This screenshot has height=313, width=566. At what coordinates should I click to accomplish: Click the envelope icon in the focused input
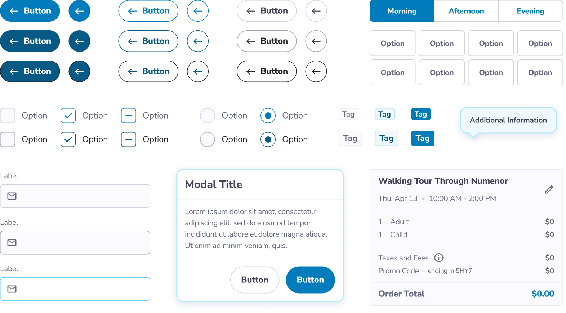pos(12,289)
